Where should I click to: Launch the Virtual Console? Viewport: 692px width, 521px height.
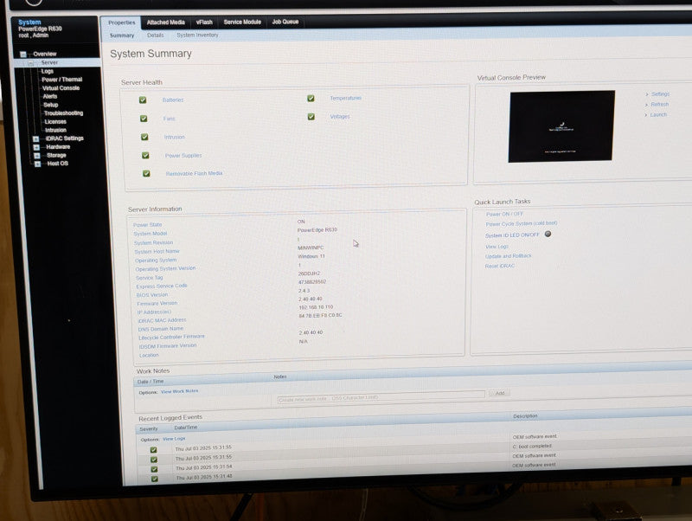tap(658, 115)
